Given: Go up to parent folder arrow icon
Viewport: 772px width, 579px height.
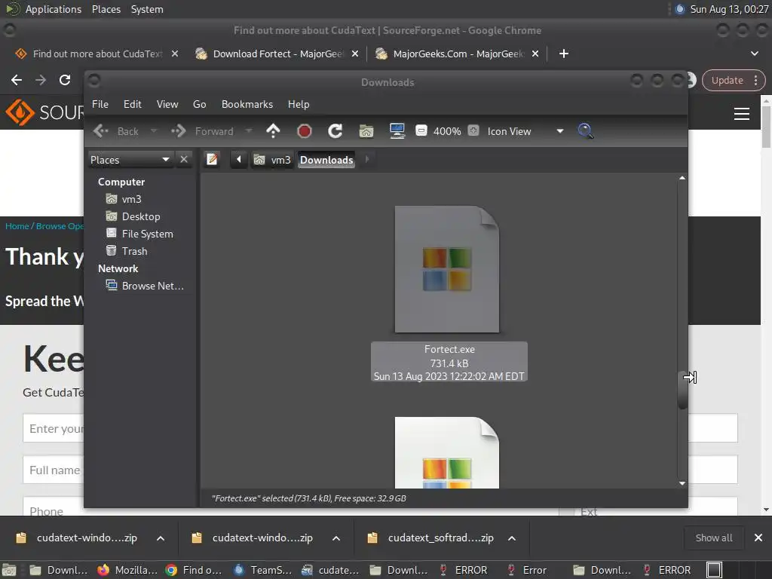Looking at the screenshot, I should [x=273, y=131].
